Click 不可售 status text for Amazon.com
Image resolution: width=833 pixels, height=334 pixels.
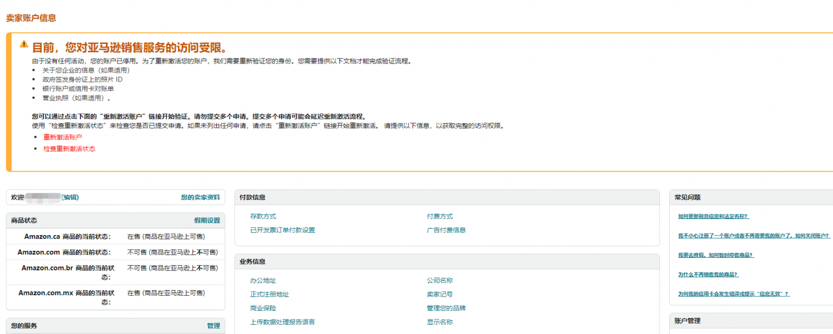click(172, 252)
